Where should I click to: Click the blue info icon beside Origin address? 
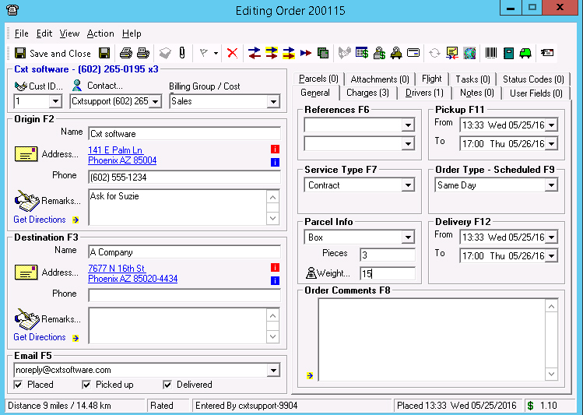pos(275,162)
